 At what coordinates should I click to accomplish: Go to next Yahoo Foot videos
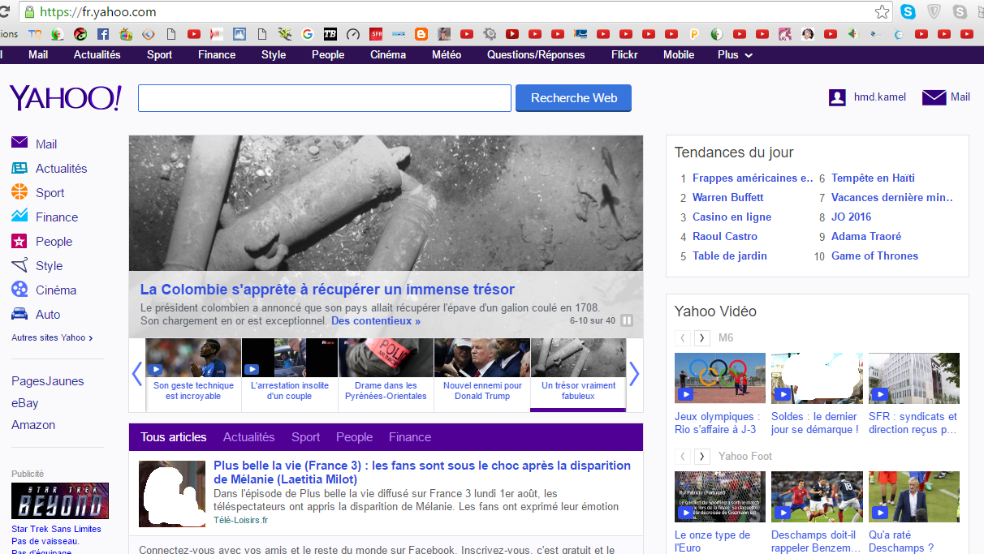coord(702,457)
